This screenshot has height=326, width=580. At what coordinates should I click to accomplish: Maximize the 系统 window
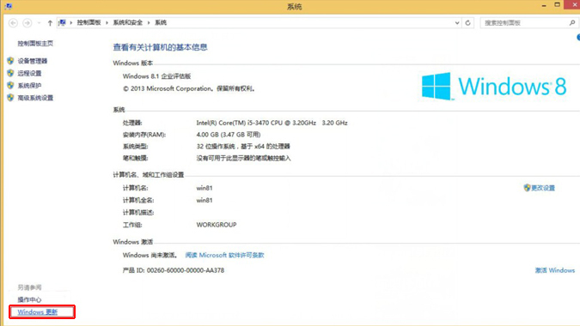point(557,5)
